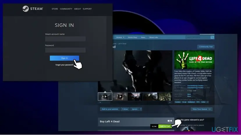Open the ABOUT page in Steam header
This screenshot has width=241, height=135.
[x=77, y=9]
